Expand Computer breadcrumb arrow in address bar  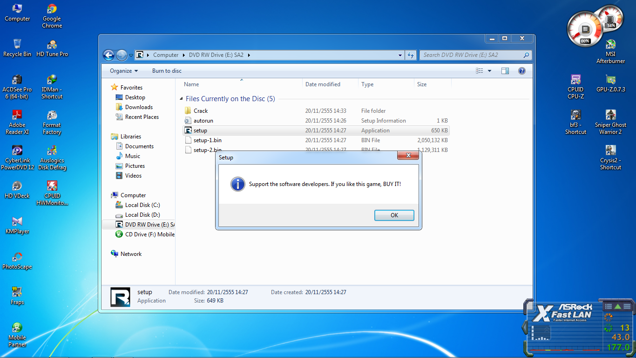[183, 55]
